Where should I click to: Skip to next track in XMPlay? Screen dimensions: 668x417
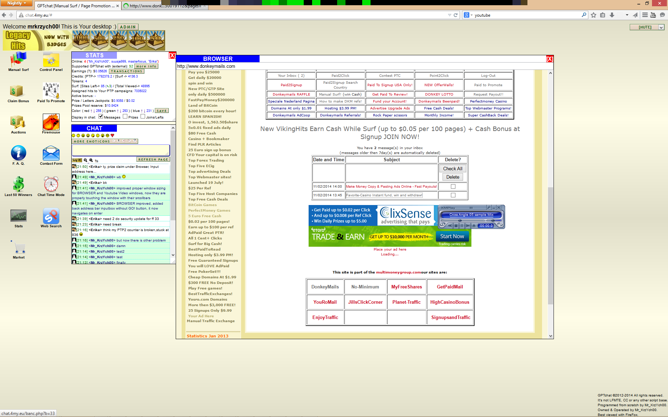[x=468, y=226]
